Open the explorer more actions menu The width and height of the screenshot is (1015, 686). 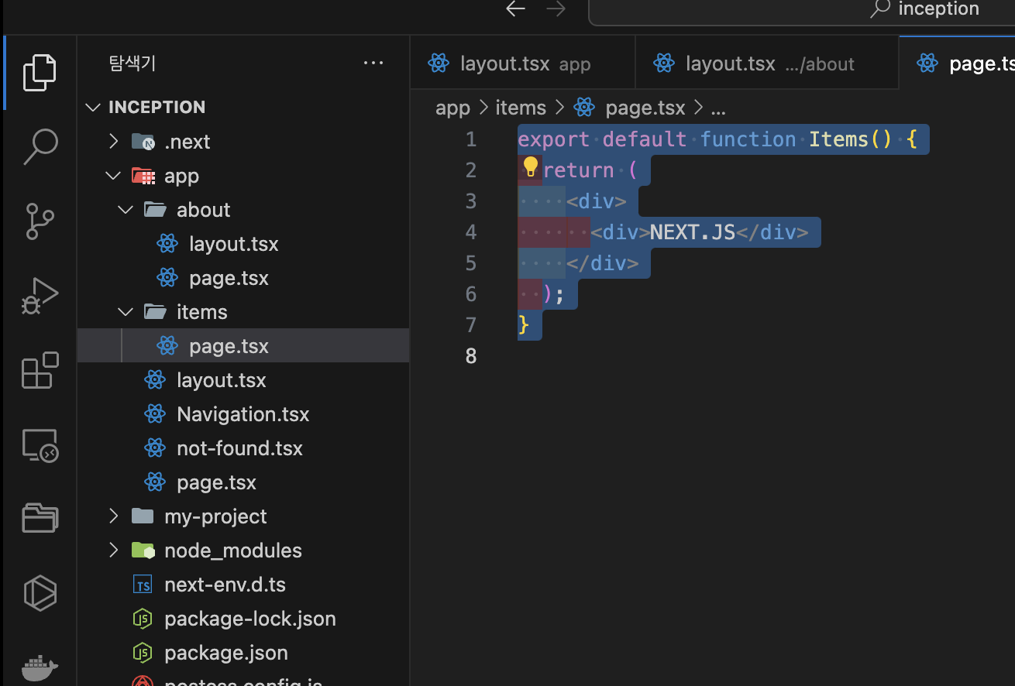pos(373,63)
